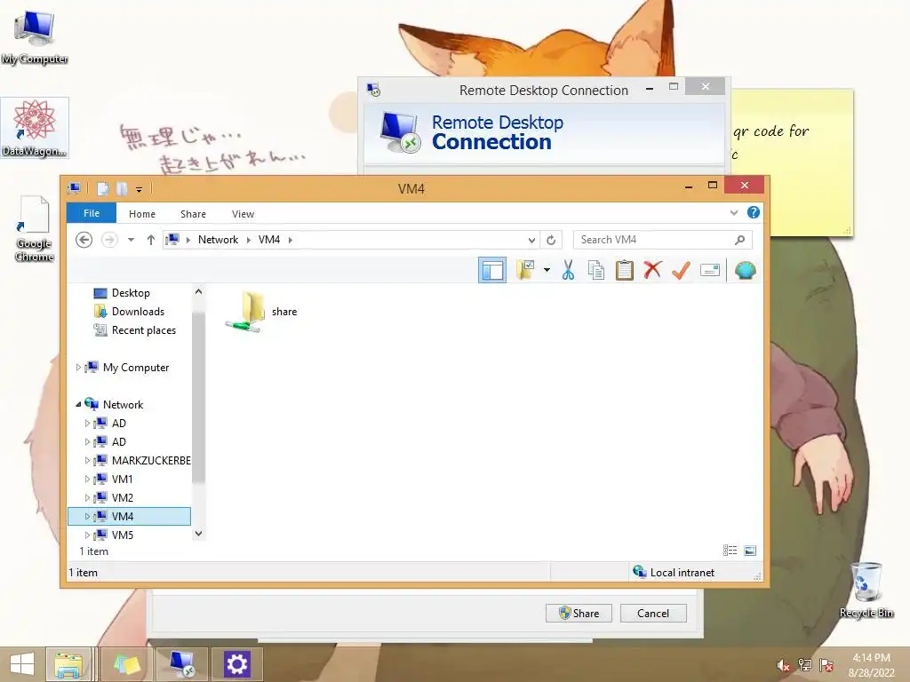910x682 pixels.
Task: Select the share network folder
Action: [x=262, y=312]
